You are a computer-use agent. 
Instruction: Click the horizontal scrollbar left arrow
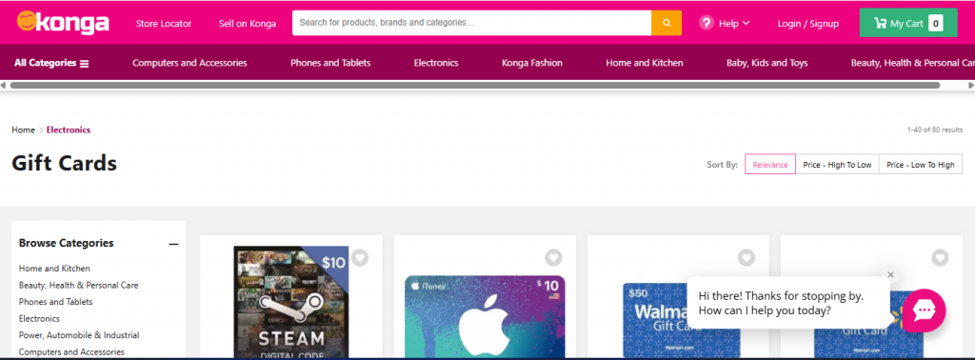(4, 85)
